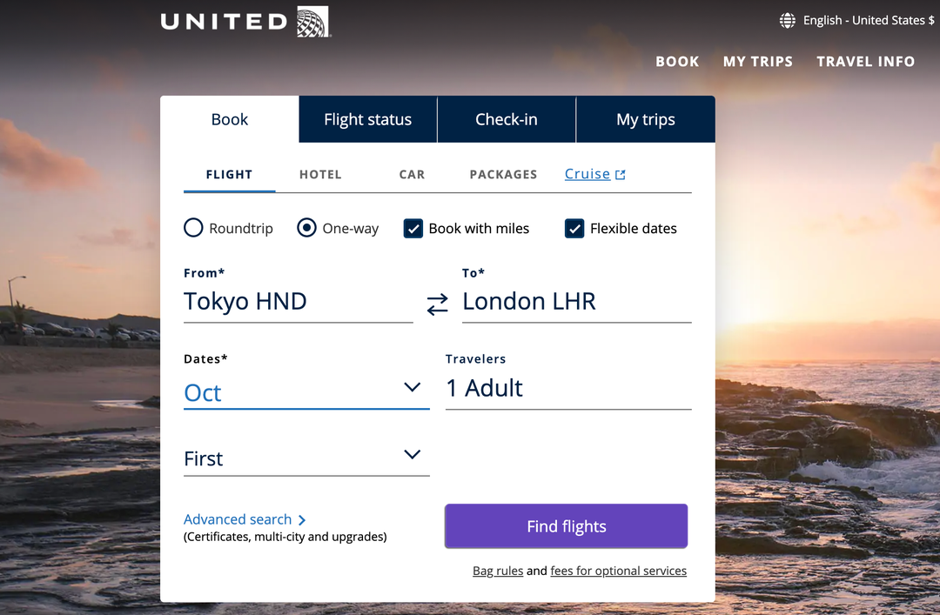Image resolution: width=940 pixels, height=615 pixels.
Task: Open the 1 Adult travelers selector
Action: coord(522,388)
